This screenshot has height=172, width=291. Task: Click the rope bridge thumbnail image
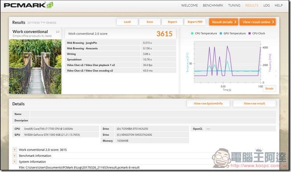35,67
